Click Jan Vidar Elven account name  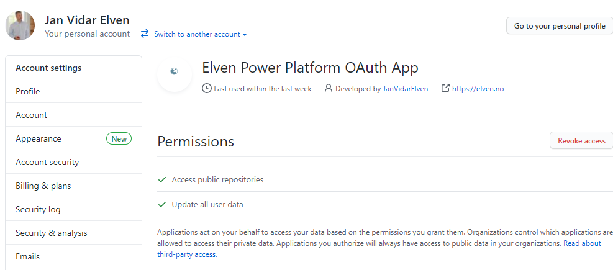pos(87,19)
